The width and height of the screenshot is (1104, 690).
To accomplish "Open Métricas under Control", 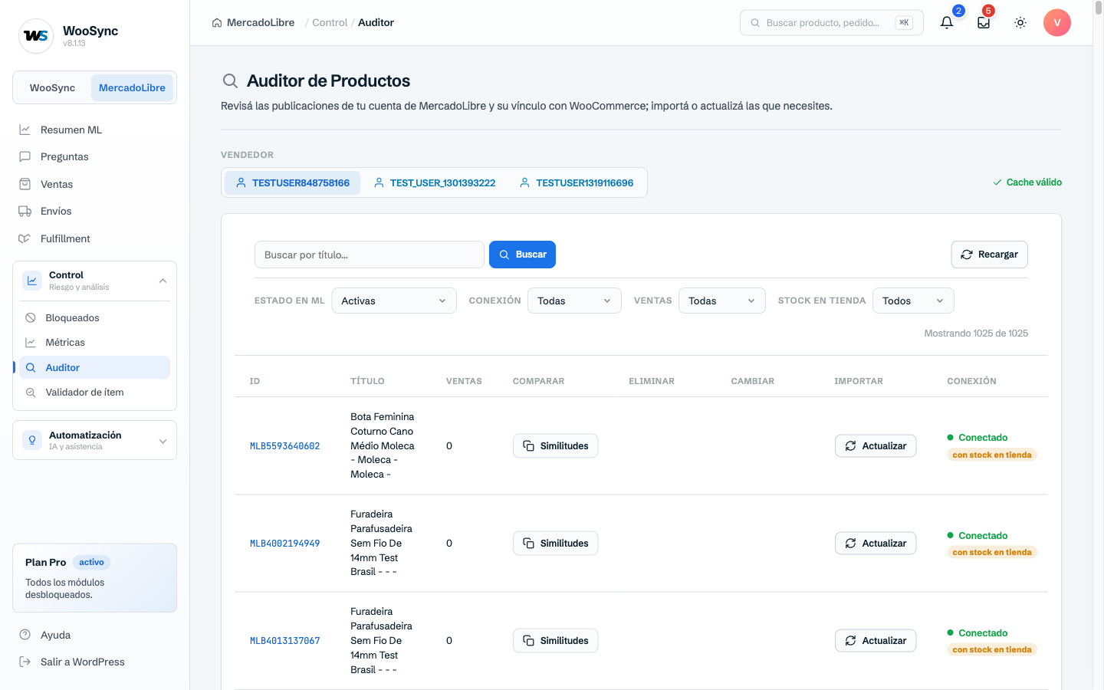I will (x=94, y=342).
